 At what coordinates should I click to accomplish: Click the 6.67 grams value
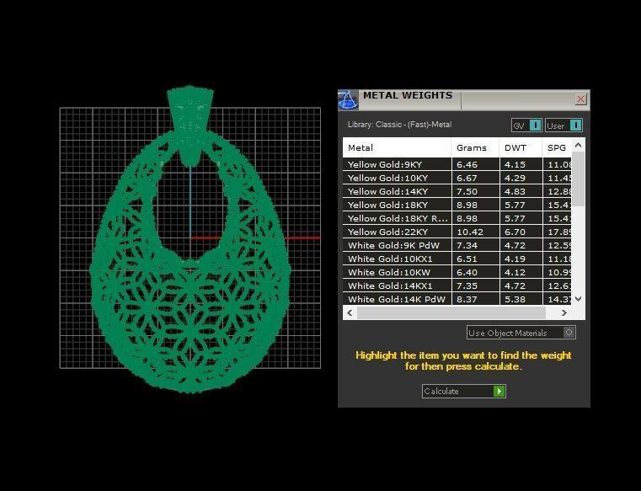coord(467,178)
